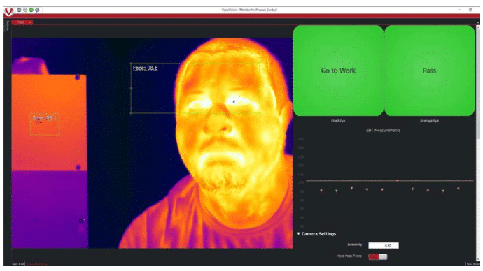Click the fourth dark quick-access toolbar icon
This screenshot has height=271, width=483.
(x=37, y=10)
